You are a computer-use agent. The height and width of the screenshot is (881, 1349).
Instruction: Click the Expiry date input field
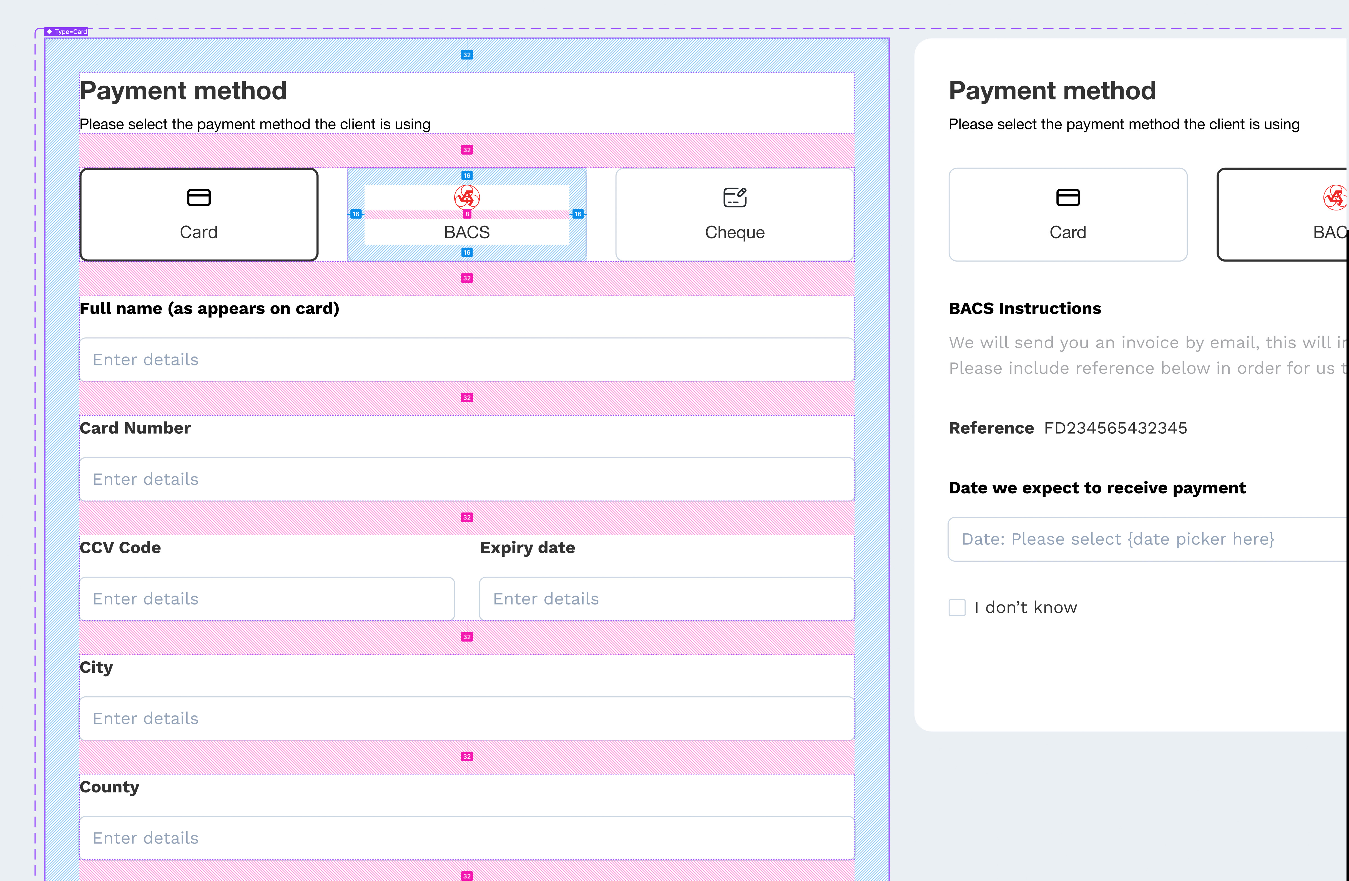point(667,599)
